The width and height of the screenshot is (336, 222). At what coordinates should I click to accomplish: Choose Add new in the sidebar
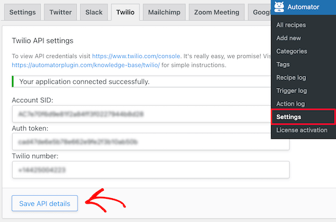pos(288,38)
